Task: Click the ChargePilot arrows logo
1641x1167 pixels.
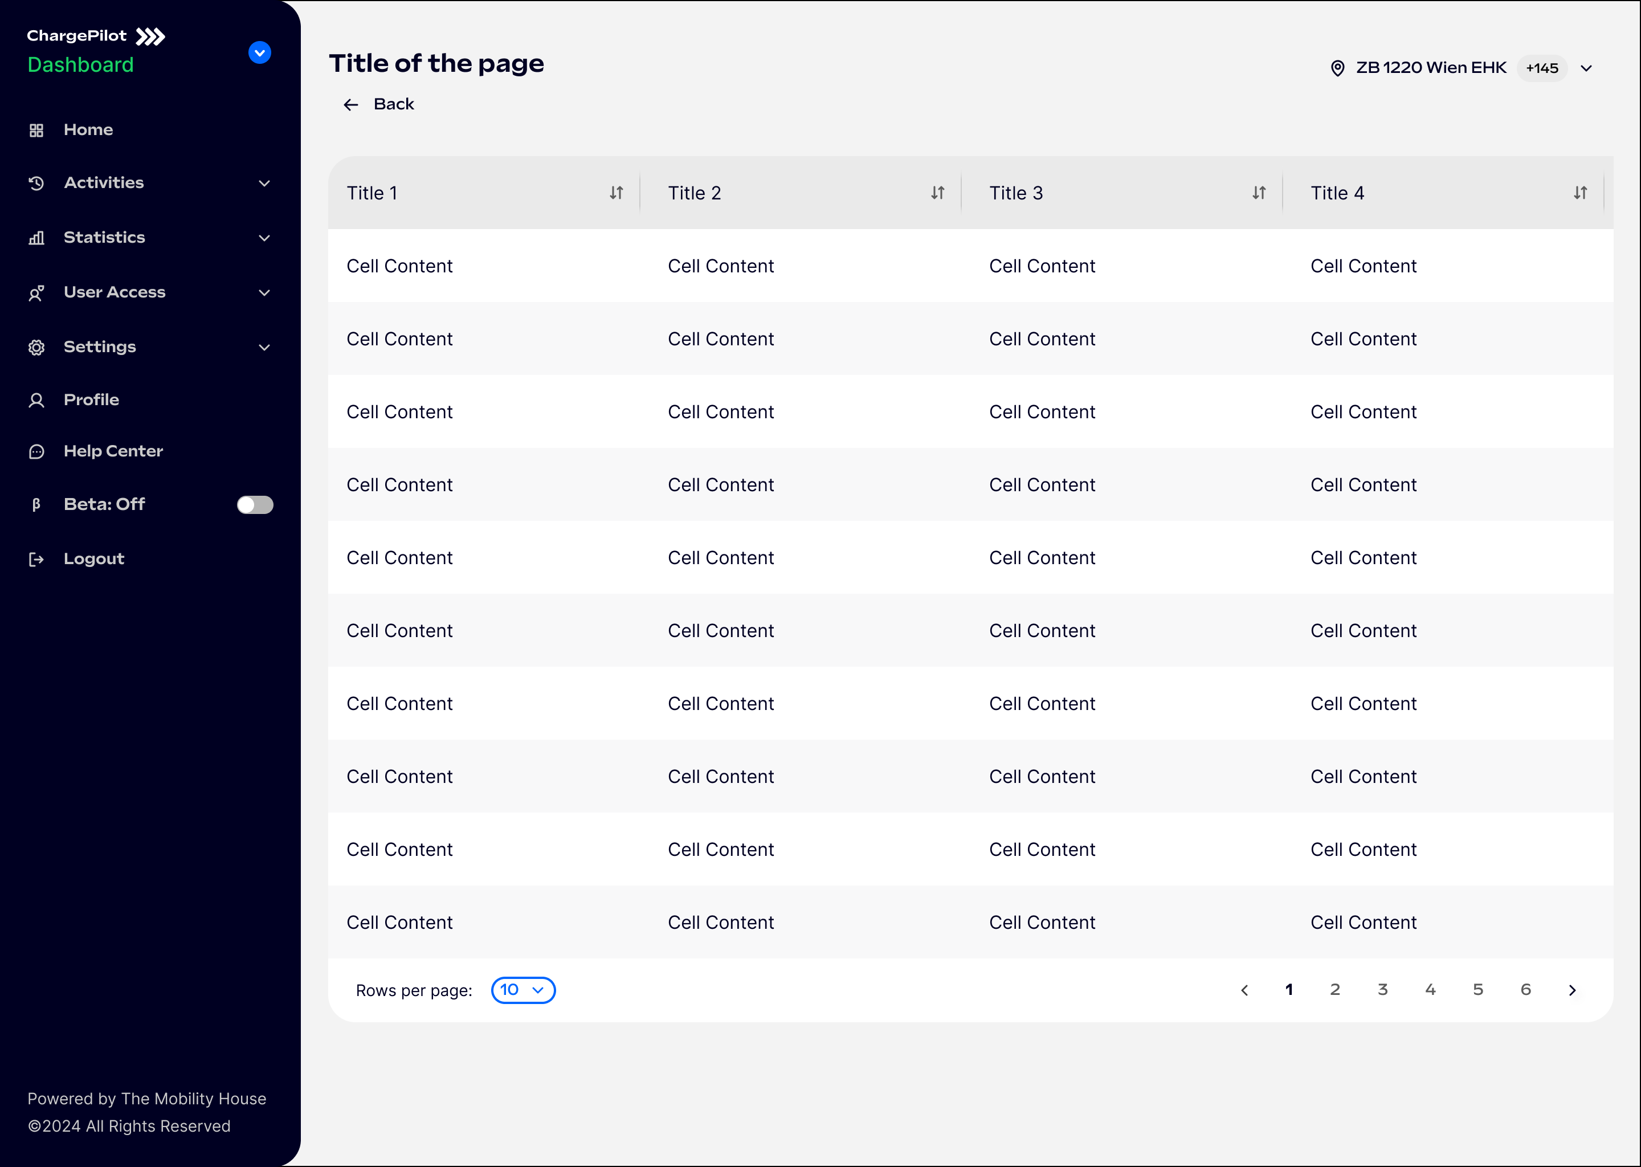Action: (x=150, y=36)
